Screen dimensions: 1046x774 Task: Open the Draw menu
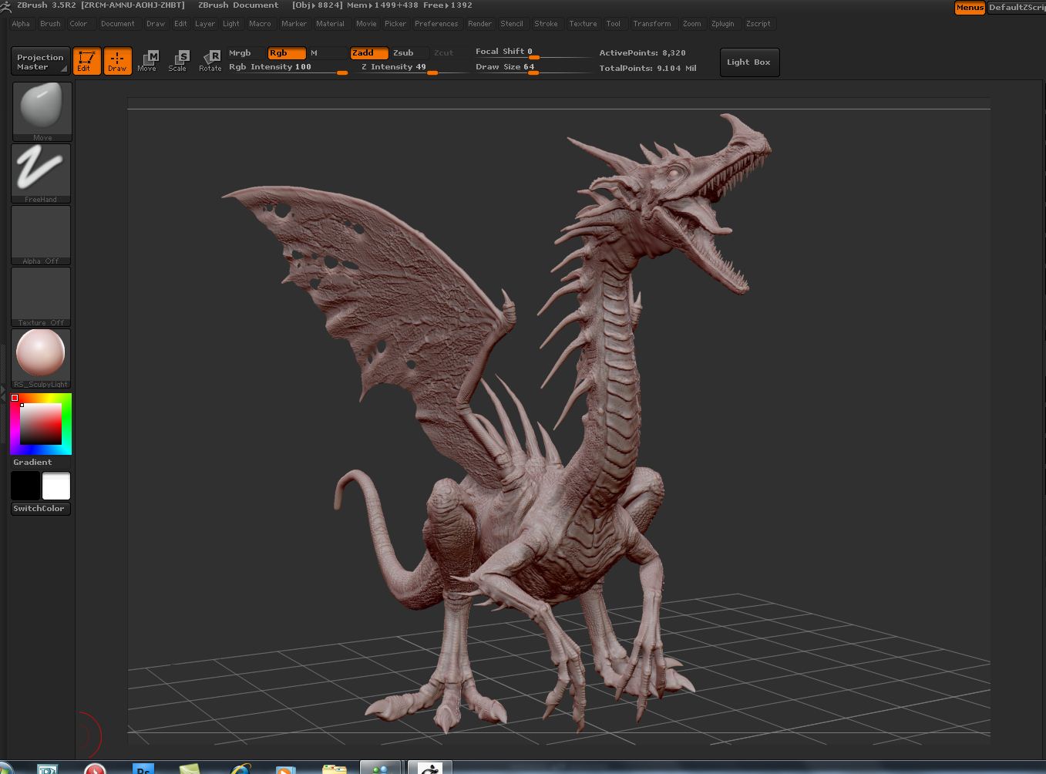pos(156,24)
